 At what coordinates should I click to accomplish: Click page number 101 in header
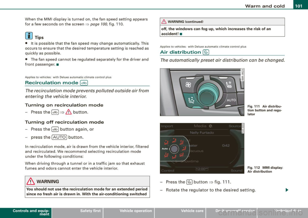click(299, 6)
